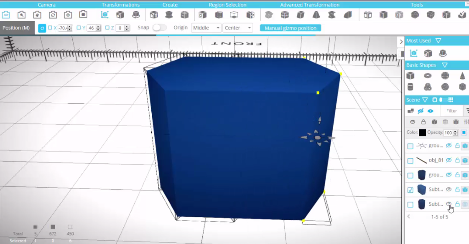Open the Advanced Transformation toolbar category
This screenshot has height=244, width=469.
point(310,5)
